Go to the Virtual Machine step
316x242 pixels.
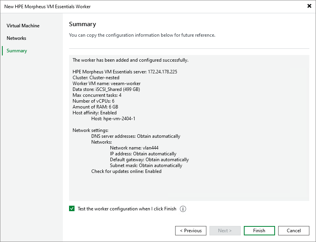coord(23,26)
